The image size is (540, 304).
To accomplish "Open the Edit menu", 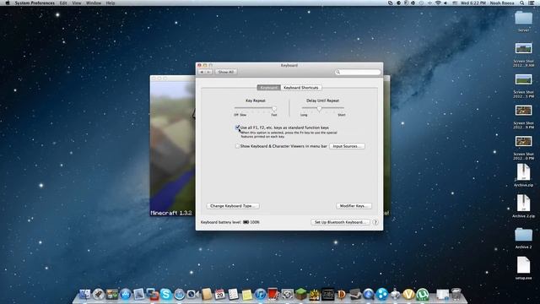I will [x=63, y=3].
